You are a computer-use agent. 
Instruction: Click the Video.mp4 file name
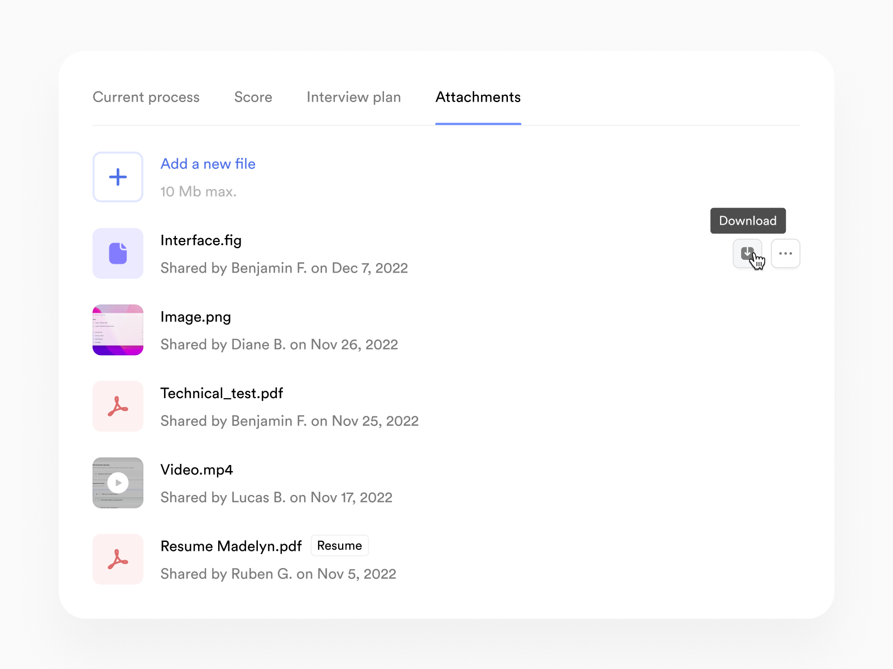point(196,470)
